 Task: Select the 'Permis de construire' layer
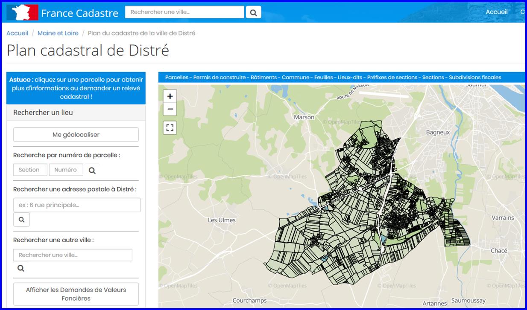(x=220, y=78)
